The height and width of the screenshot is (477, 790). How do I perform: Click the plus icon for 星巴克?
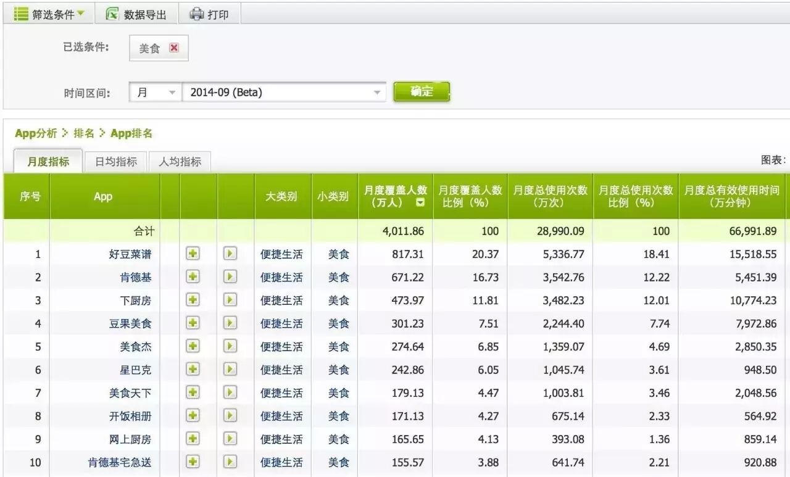click(193, 369)
